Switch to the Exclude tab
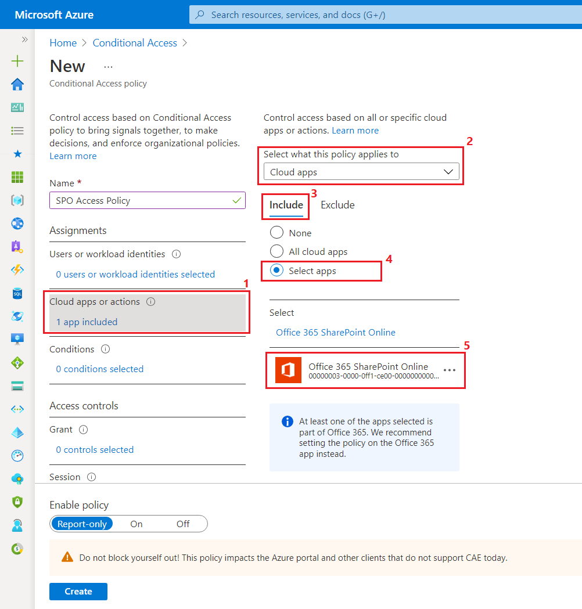 tap(337, 205)
